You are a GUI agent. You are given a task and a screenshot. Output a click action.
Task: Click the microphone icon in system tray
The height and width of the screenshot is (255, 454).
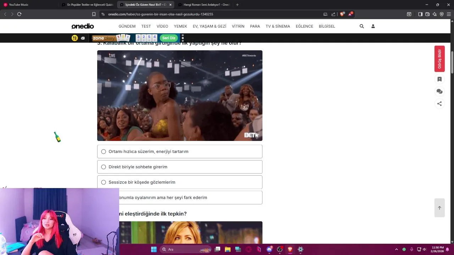[411, 249]
